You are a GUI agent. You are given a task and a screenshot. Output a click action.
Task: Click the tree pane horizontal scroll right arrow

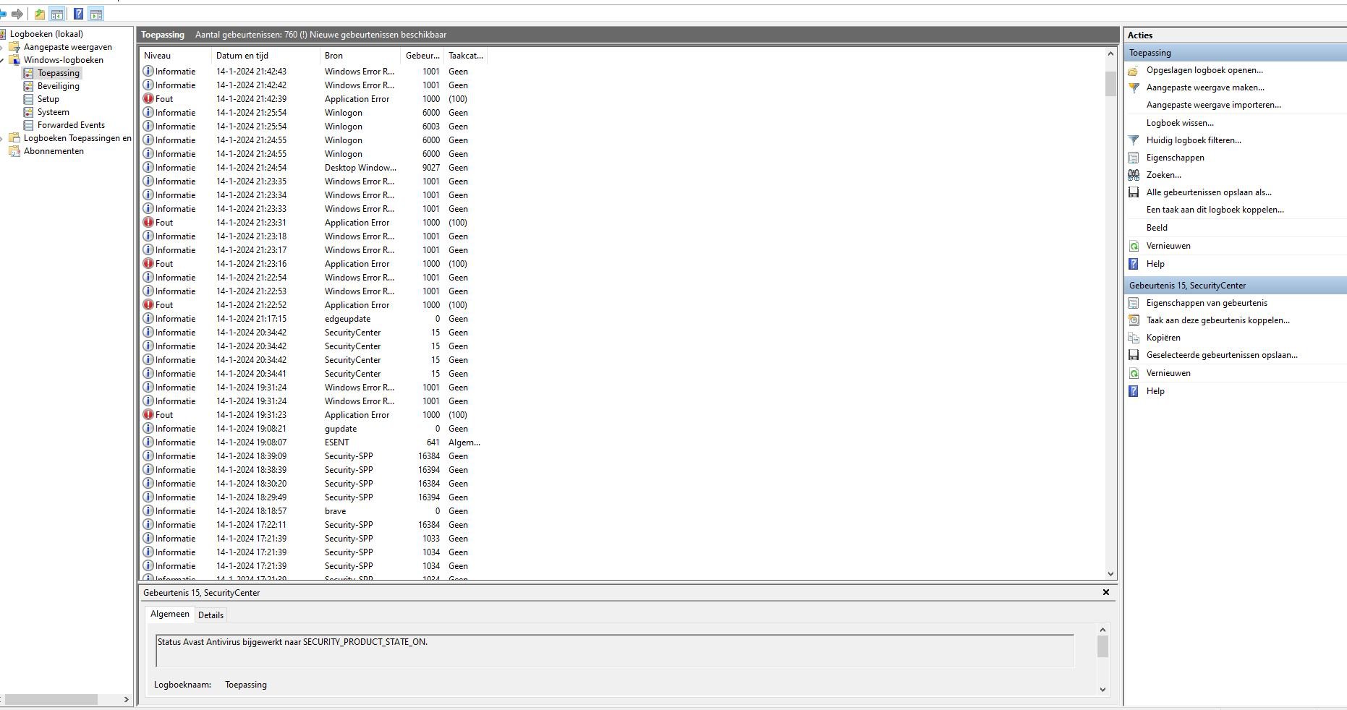point(126,700)
